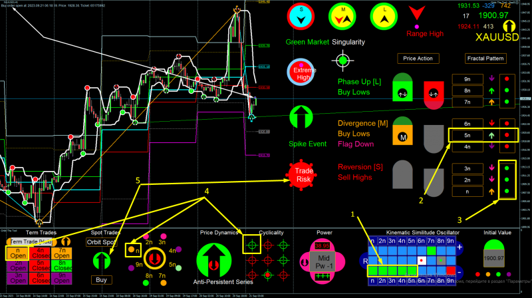Click the yellow up-arrow circle above XAUUSD
The image size is (532, 298).
pyautogui.click(x=509, y=26)
